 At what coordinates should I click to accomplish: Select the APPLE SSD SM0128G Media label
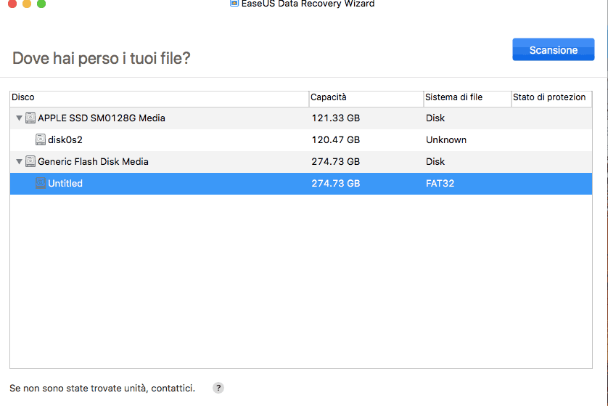coord(101,118)
